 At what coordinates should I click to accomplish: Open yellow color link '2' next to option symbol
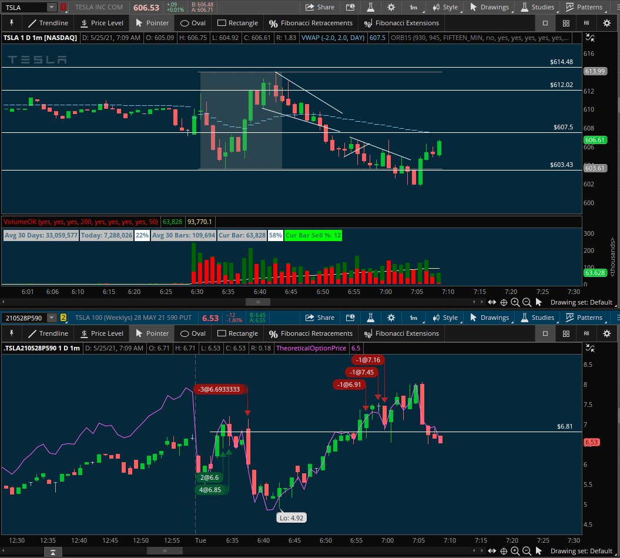(63, 318)
